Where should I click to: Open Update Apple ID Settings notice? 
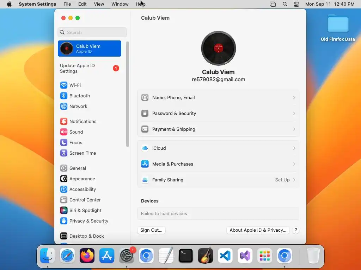pos(90,69)
